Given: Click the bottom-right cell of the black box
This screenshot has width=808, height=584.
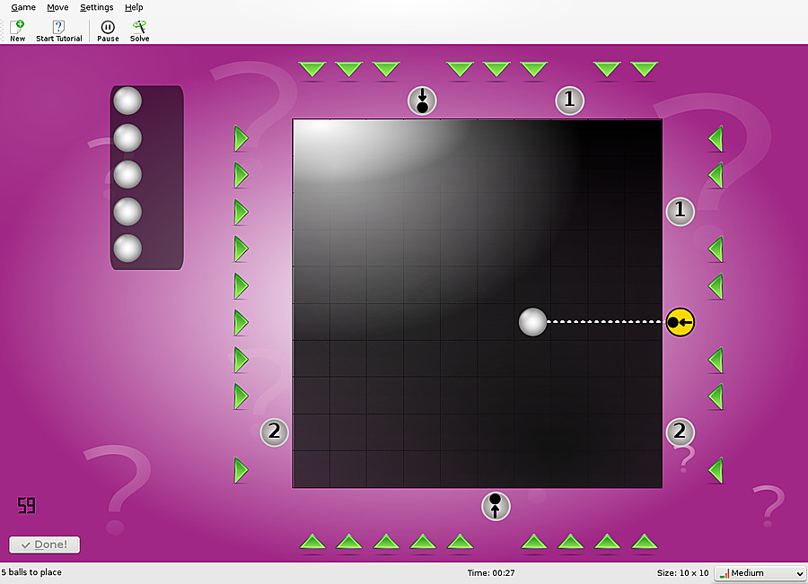Looking at the screenshot, I should pos(643,469).
